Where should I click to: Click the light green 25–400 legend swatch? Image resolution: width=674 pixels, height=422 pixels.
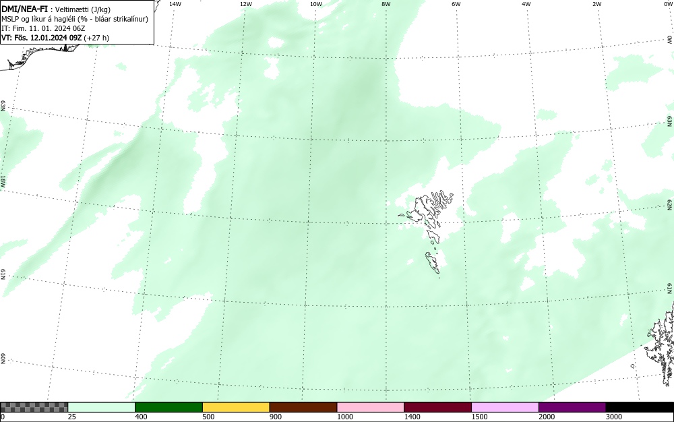tap(102, 407)
